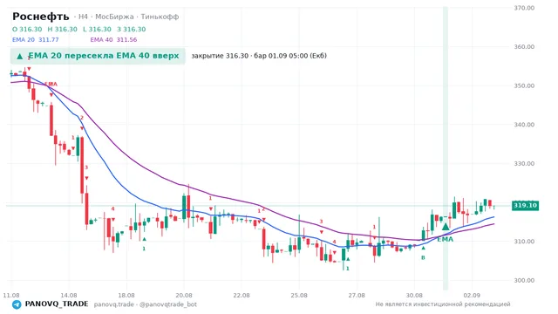Image resolution: width=558 pixels, height=314 pixels.
Task: Click the PANOVQ_TRADE channel name
Action: point(57,304)
